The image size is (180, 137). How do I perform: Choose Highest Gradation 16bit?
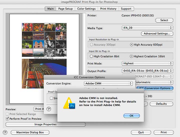pyautogui.click(x=131, y=56)
